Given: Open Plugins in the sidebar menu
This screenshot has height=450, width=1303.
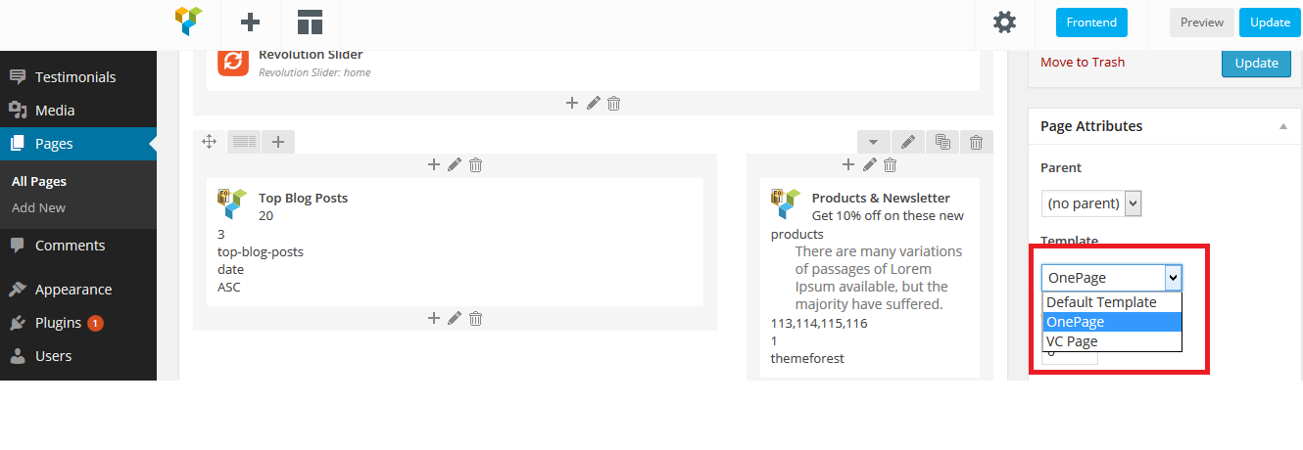Looking at the screenshot, I should tap(58, 323).
